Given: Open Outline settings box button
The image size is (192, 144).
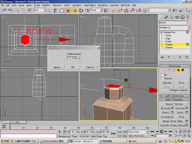Looking at the screenshot, I should [x=187, y=108].
